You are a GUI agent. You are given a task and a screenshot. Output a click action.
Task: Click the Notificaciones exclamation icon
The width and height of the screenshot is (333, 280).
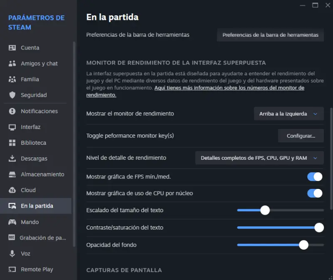(x=12, y=111)
